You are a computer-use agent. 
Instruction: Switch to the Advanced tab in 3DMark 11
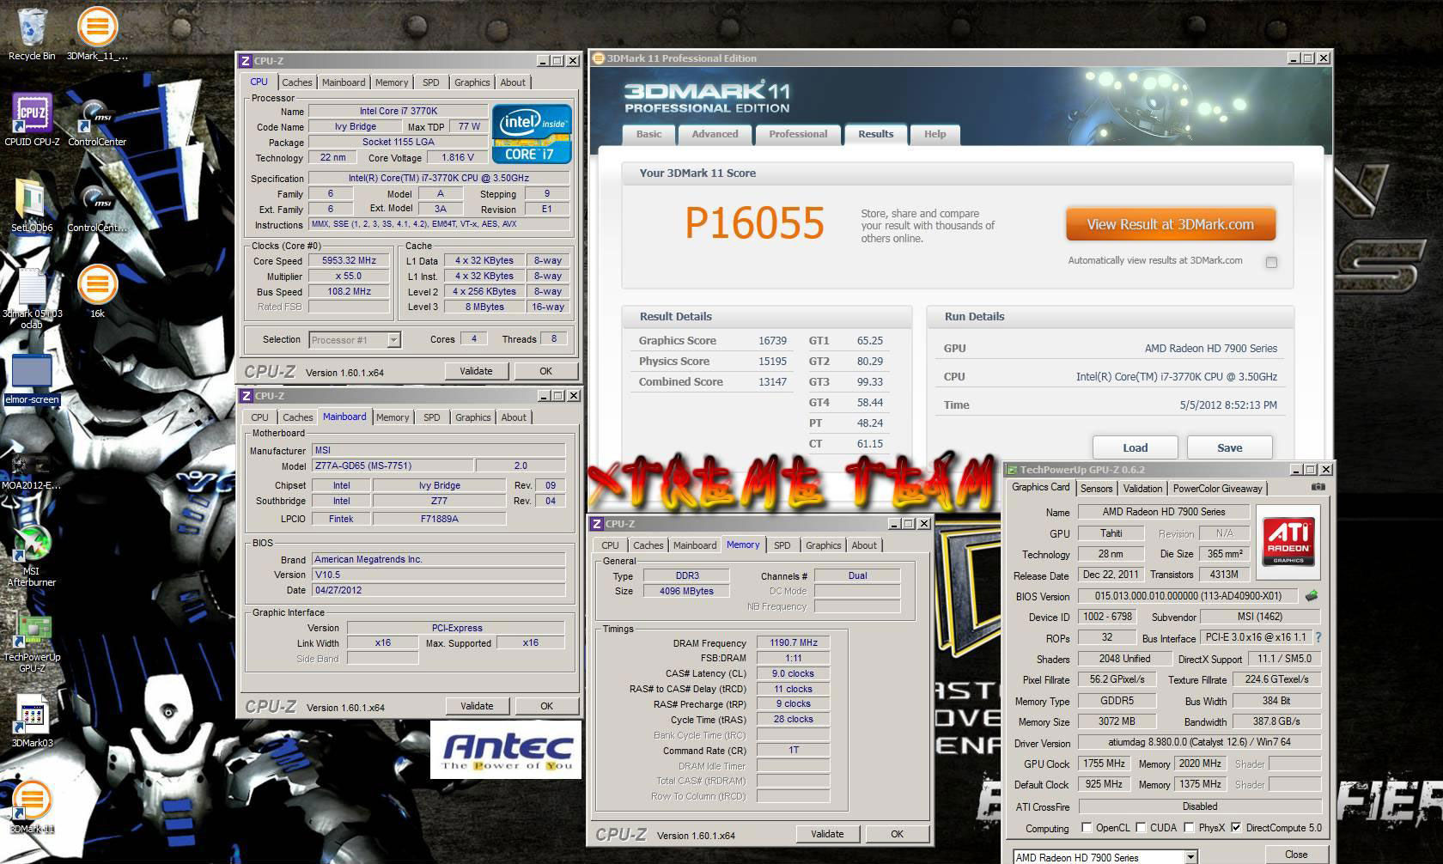pos(715,134)
